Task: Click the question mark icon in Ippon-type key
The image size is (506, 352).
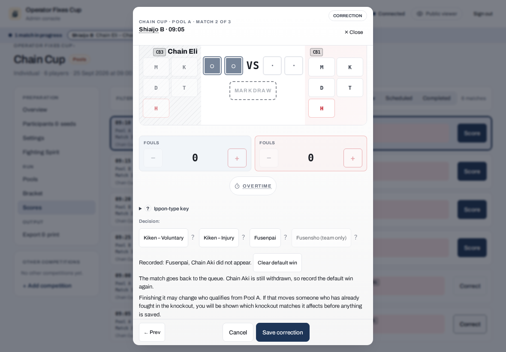Action: click(148, 209)
